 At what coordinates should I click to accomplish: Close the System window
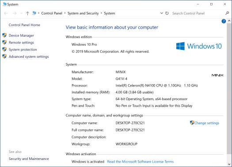pos(225,4)
